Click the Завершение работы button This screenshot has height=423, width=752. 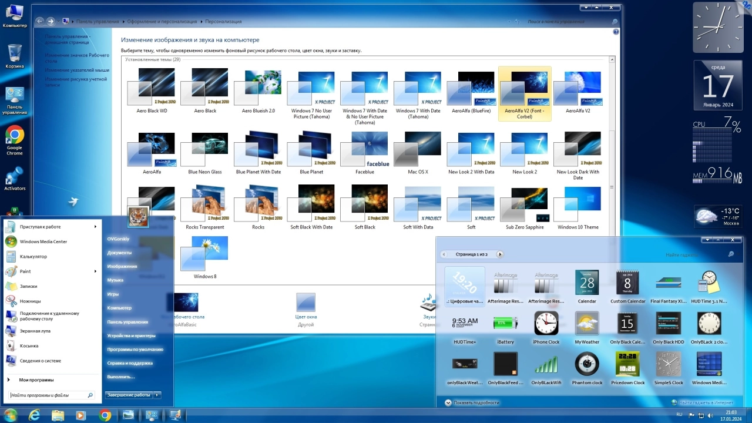[129, 395]
